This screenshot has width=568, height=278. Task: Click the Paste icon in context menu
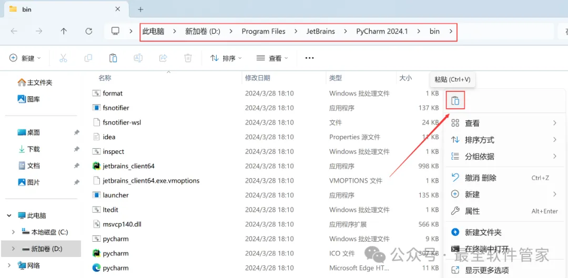coord(455,100)
